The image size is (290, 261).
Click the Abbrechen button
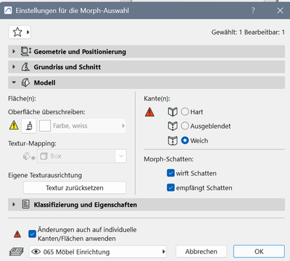coord(201,252)
